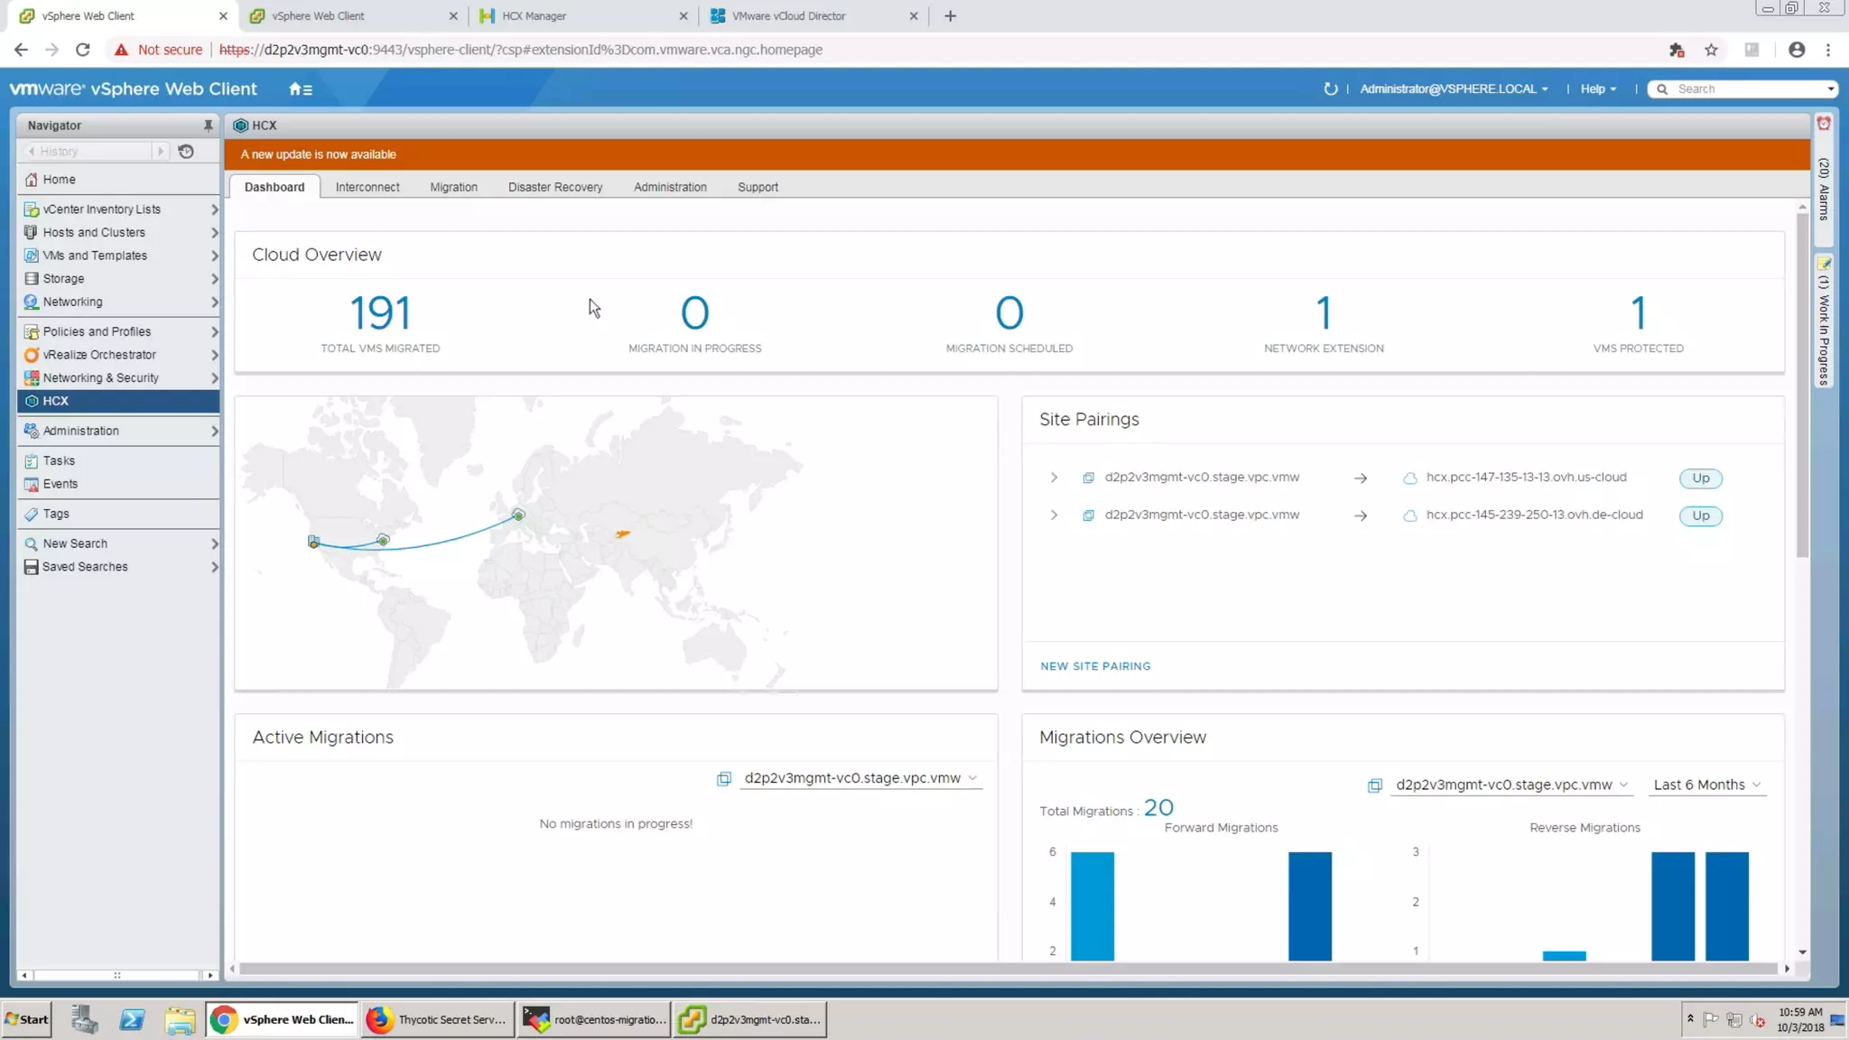Click the west coast site marker on map

(313, 542)
